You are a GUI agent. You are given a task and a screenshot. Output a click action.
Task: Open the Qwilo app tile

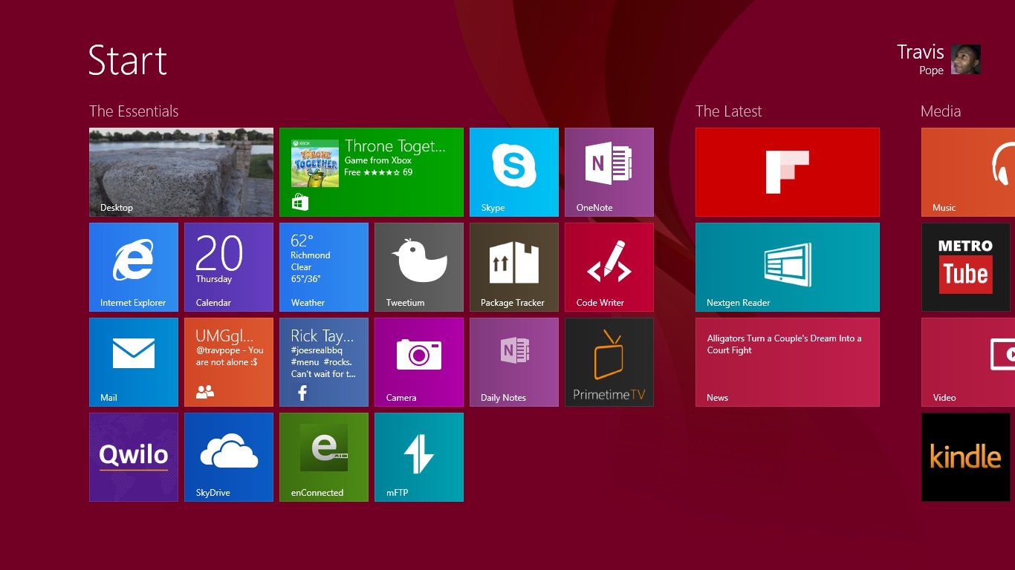point(134,457)
